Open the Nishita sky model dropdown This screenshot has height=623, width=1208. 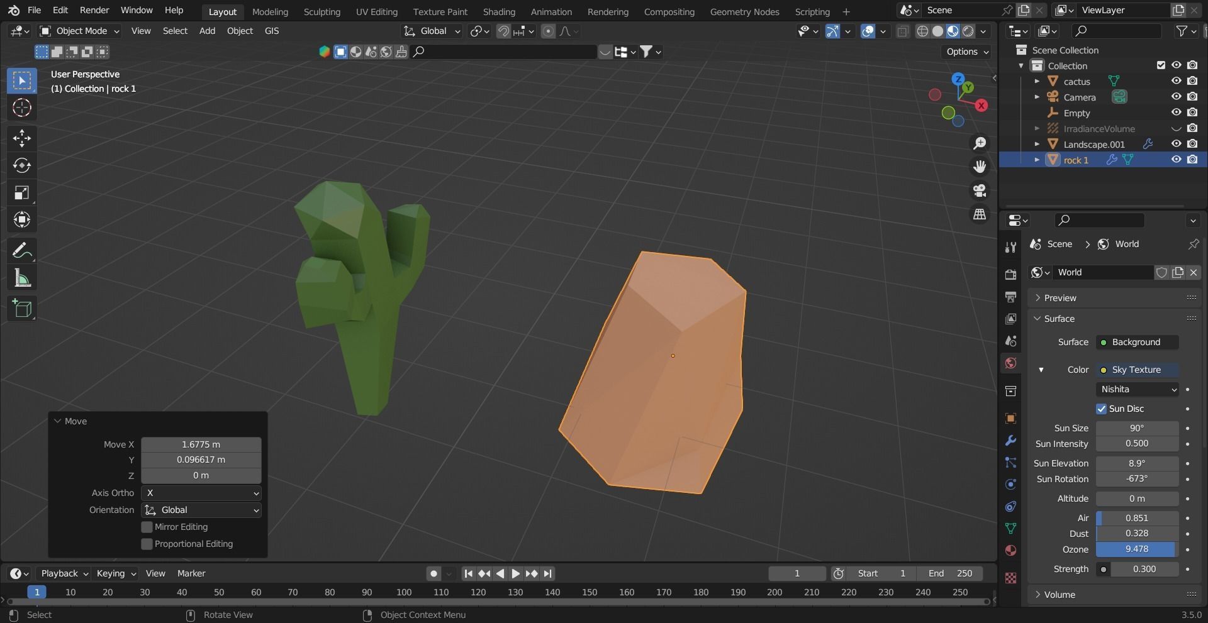point(1136,389)
